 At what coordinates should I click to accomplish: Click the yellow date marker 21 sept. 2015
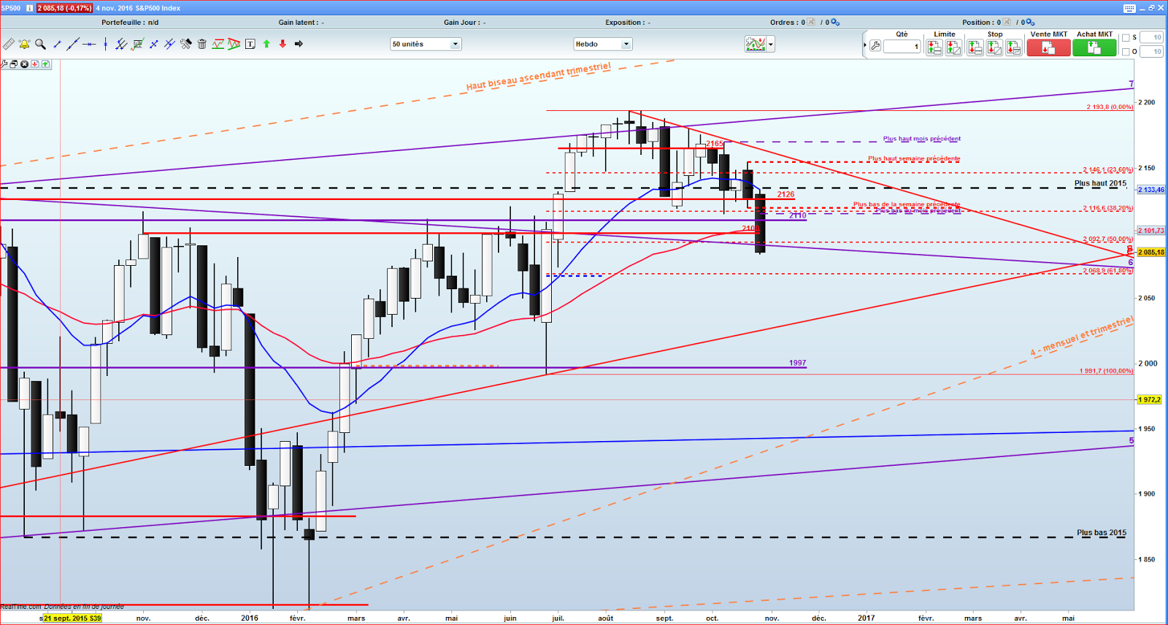pos(72,618)
